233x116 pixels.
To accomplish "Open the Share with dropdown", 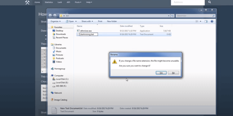I will (87, 21).
